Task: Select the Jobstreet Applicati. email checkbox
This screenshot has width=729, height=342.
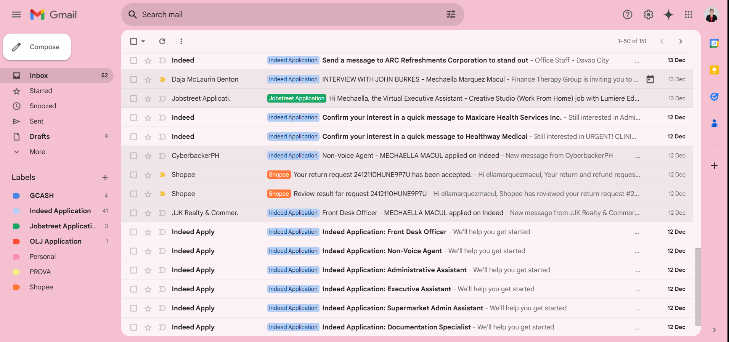Action: pos(133,98)
